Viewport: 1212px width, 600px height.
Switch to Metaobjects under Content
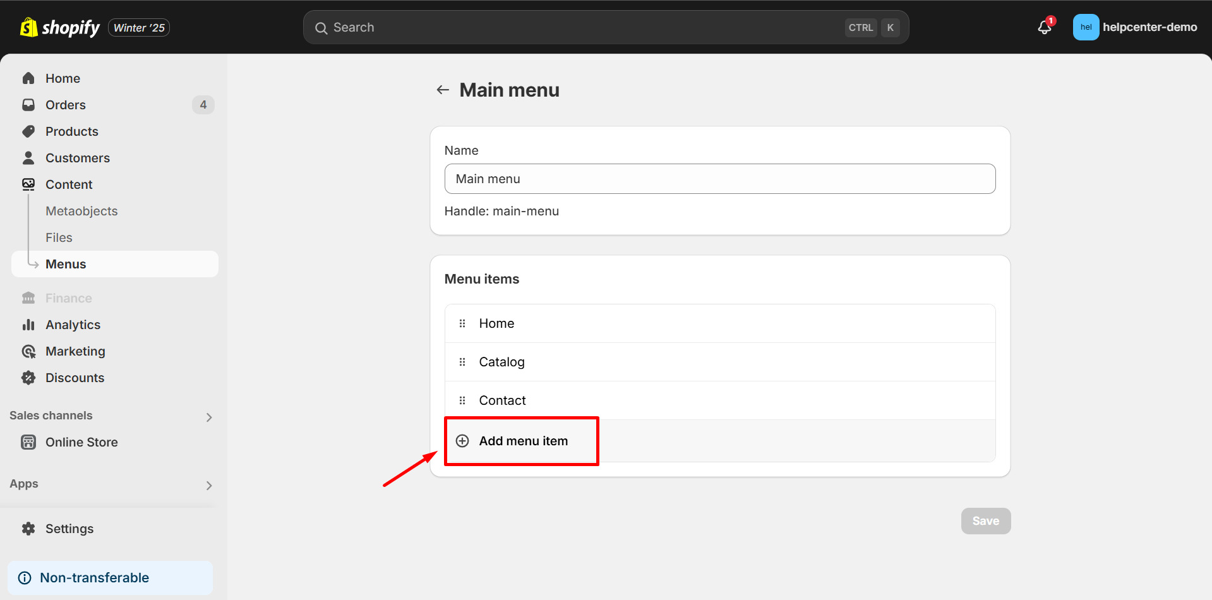(x=81, y=210)
